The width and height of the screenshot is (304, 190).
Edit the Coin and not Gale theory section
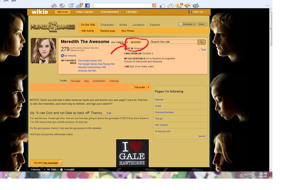click(108, 113)
